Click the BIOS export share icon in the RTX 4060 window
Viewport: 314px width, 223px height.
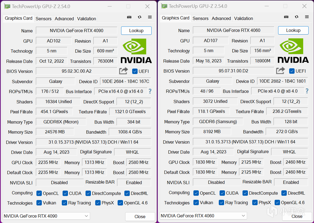(x=280, y=70)
